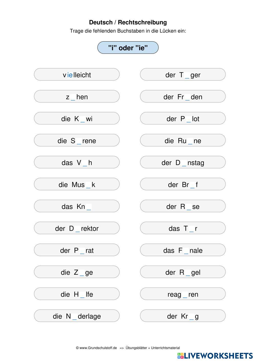Select the blank in 'die S_rene'
Screen dimensions: 256x362
[79, 141]
